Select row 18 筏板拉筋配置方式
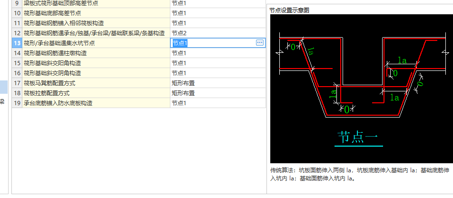The width and height of the screenshot is (453, 198). point(96,93)
